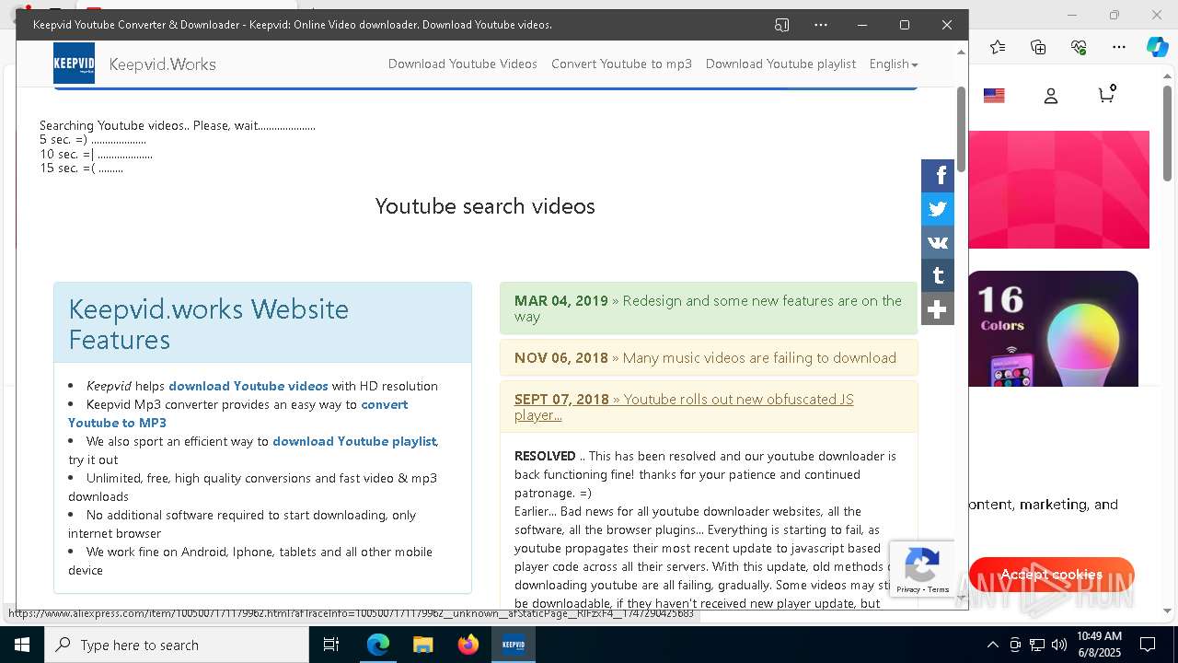Open Download Youtube Videos menu item
The width and height of the screenshot is (1178, 663).
pos(463,64)
